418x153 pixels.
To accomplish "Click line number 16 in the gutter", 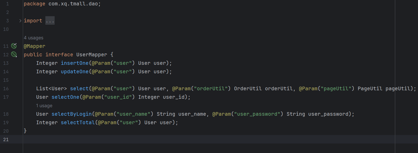I will (6, 89).
